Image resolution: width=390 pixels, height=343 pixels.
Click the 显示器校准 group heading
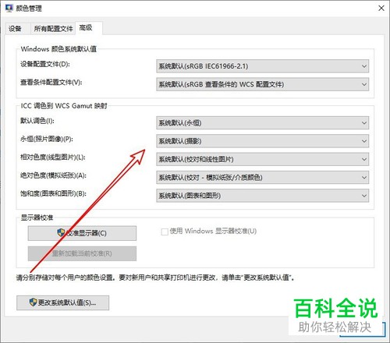(x=37, y=217)
